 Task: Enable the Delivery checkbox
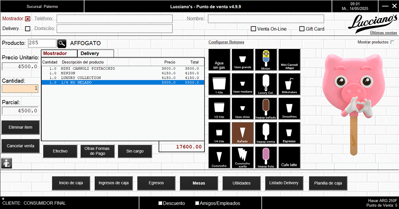pyautogui.click(x=28, y=29)
